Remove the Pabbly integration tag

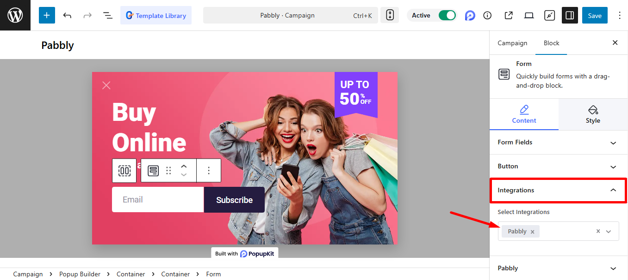click(x=532, y=232)
